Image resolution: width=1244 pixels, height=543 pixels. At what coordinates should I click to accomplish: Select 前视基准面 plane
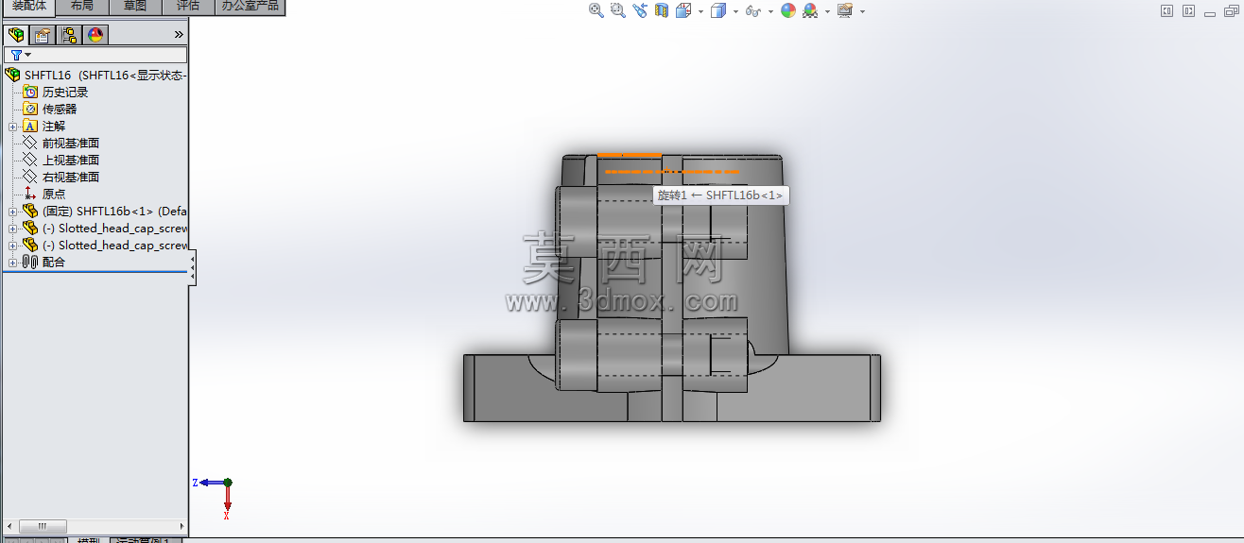[71, 143]
